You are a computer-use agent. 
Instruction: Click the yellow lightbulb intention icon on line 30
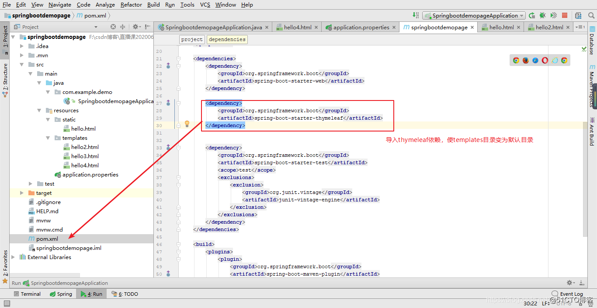tap(187, 124)
